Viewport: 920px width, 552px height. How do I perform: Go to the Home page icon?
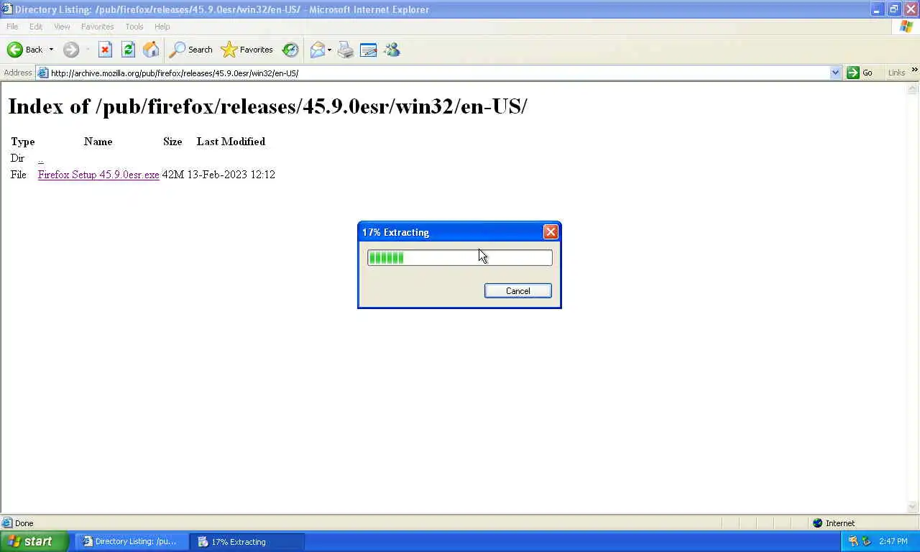click(151, 50)
